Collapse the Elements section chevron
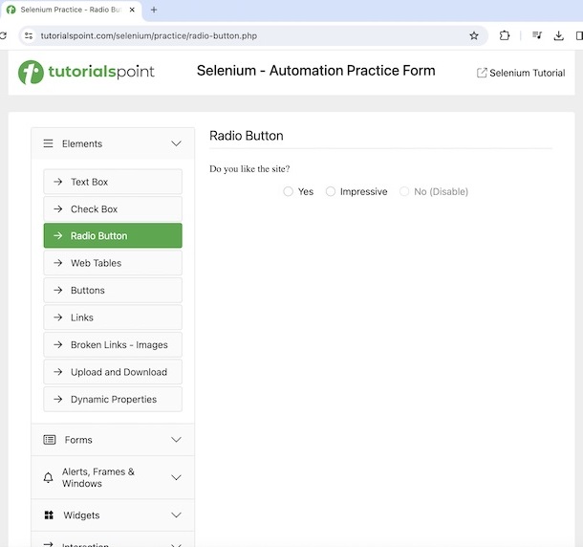 pos(176,143)
